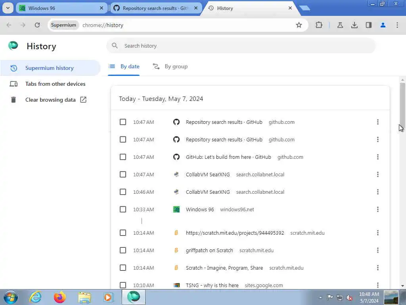Screen dimensions: 406x305
Task: Show hidden tray icons arrow
Action: pos(320,297)
